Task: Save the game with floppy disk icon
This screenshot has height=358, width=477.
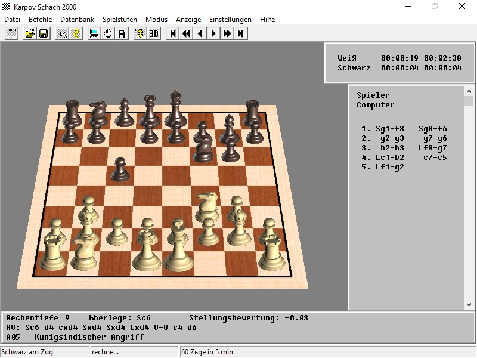Action: click(44, 33)
